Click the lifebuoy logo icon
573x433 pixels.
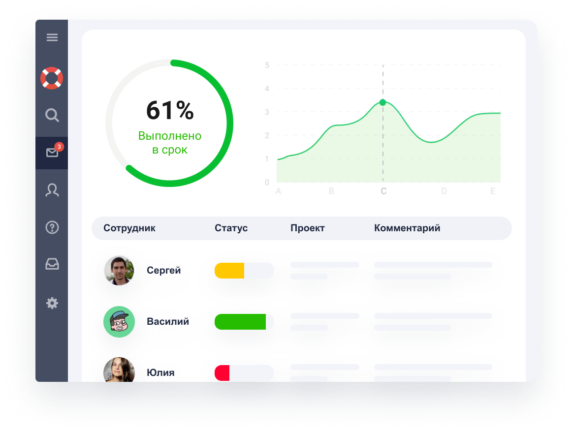click(x=52, y=77)
